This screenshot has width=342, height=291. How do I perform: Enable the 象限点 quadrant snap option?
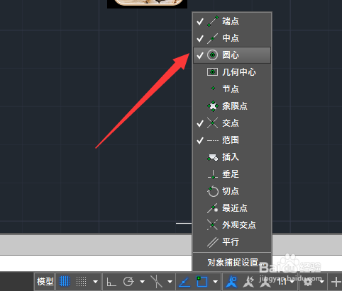pos(232,106)
